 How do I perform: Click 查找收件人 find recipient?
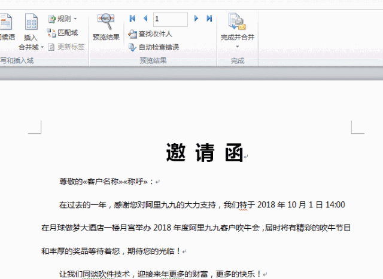point(150,34)
